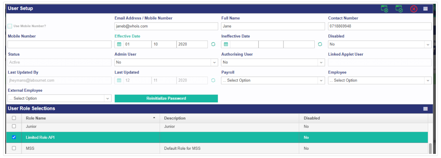This screenshot has height=158, width=441.
Task: Uncheck the Limited Role API role
Action: [14, 137]
